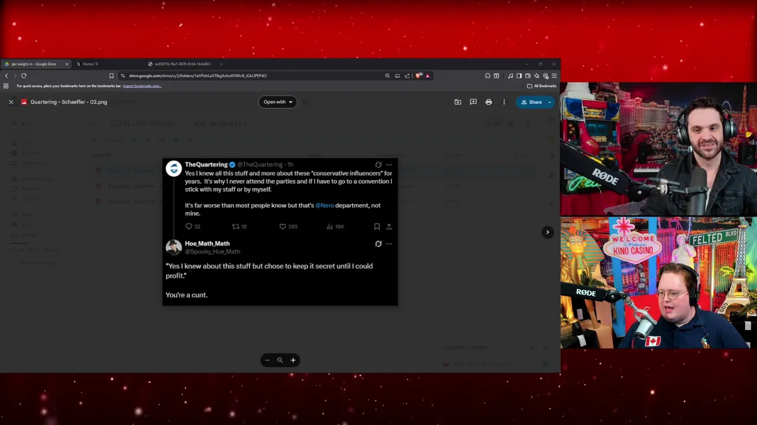This screenshot has width=757, height=425.
Task: Open Import bookmarks now link
Action: coord(142,86)
